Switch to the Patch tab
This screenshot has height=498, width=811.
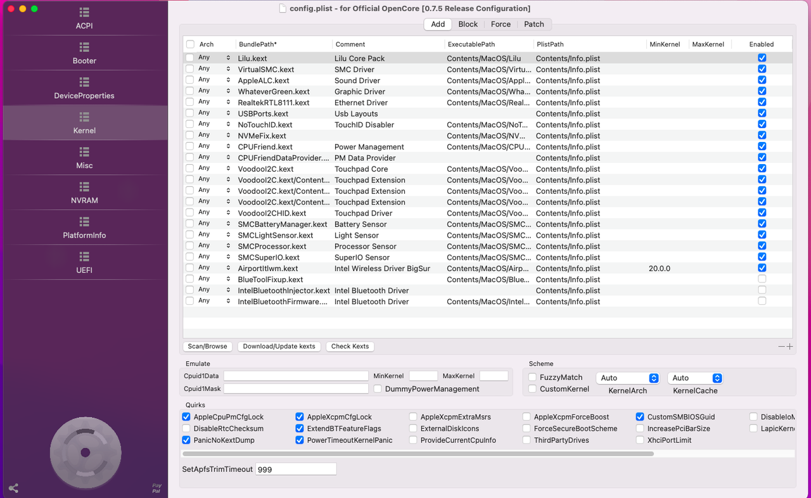point(533,24)
